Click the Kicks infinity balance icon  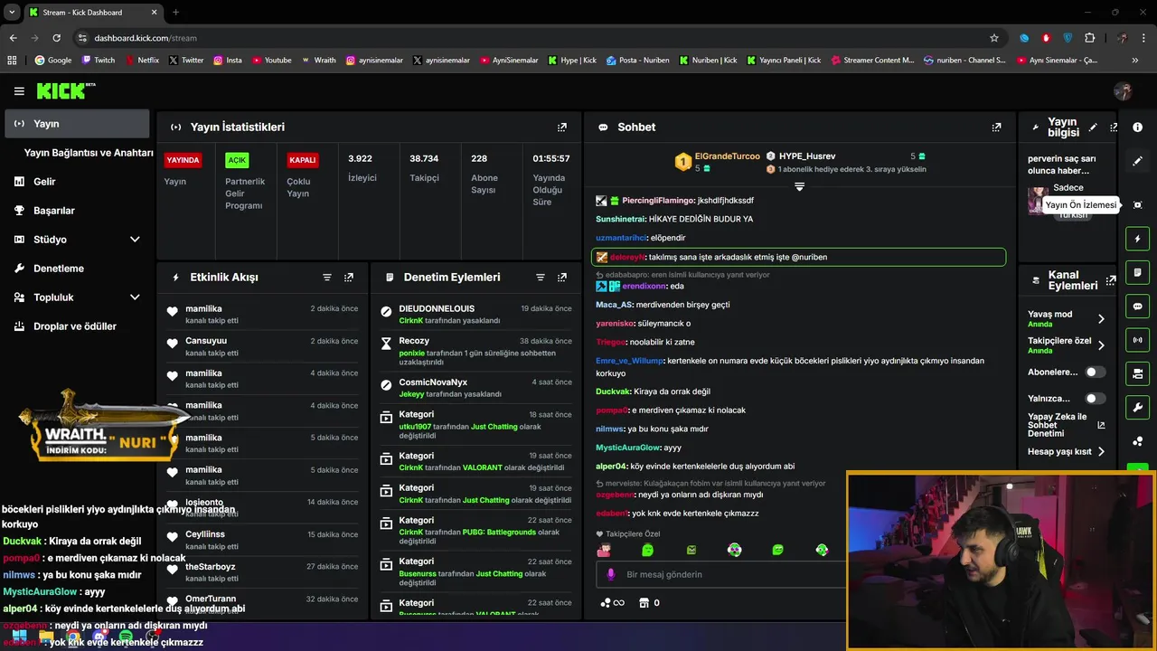(x=612, y=603)
